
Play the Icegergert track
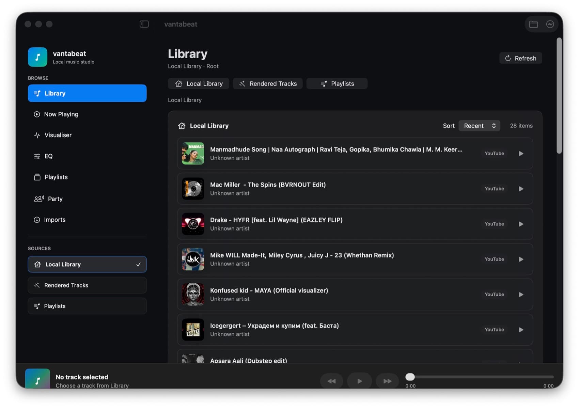521,330
